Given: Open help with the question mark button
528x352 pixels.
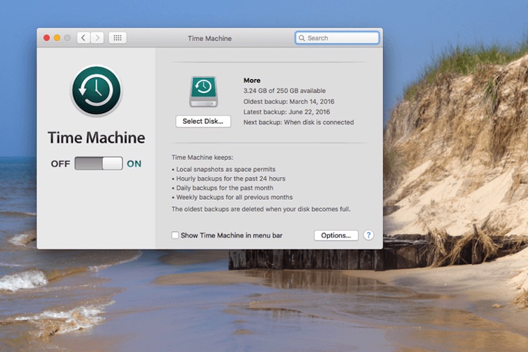Looking at the screenshot, I should point(369,235).
